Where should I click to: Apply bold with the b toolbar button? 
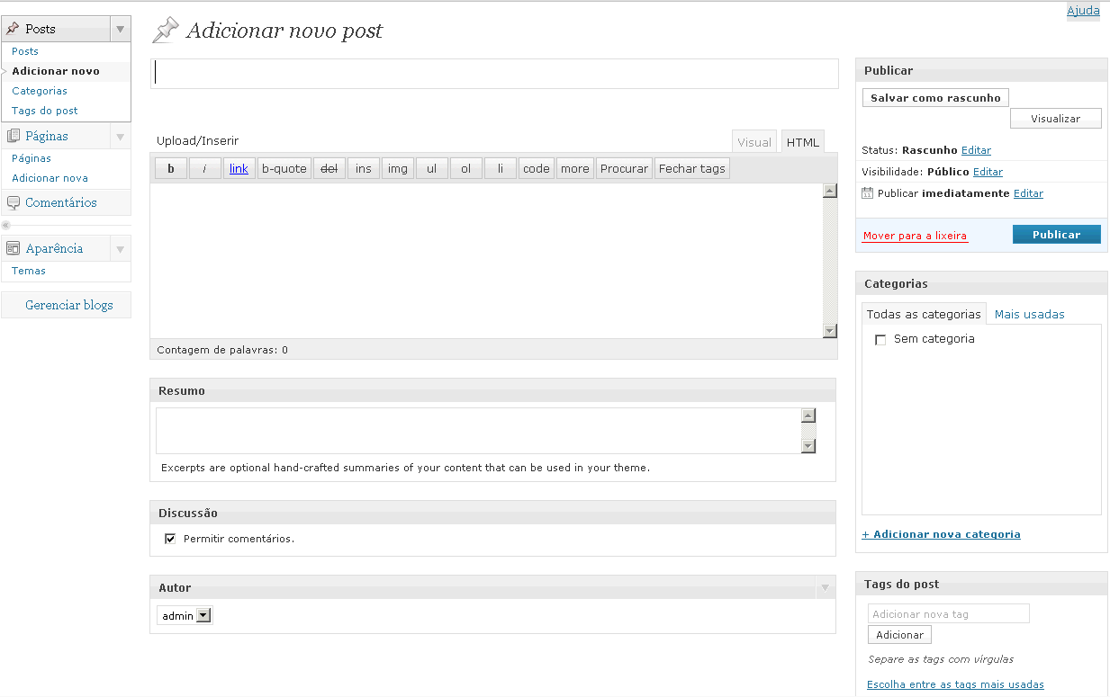pyautogui.click(x=171, y=168)
